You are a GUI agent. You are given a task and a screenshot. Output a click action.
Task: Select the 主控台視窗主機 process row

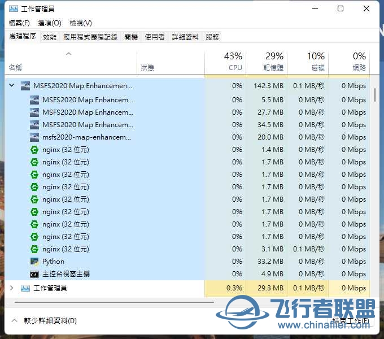click(187, 274)
